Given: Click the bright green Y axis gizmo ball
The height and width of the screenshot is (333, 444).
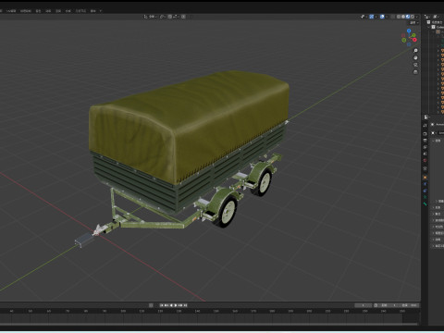Looking at the screenshot, I should tap(413, 35).
